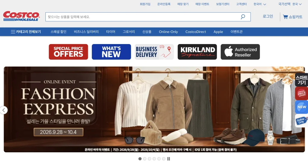
Task: Click the 보청기센터 link
Action: (223, 4)
